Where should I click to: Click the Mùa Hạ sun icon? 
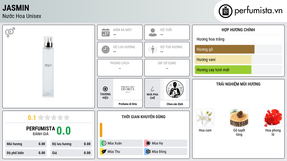[148, 143]
